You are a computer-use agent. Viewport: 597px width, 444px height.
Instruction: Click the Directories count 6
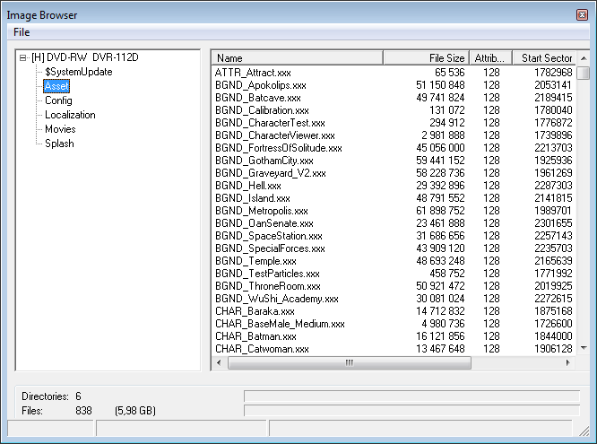click(78, 396)
